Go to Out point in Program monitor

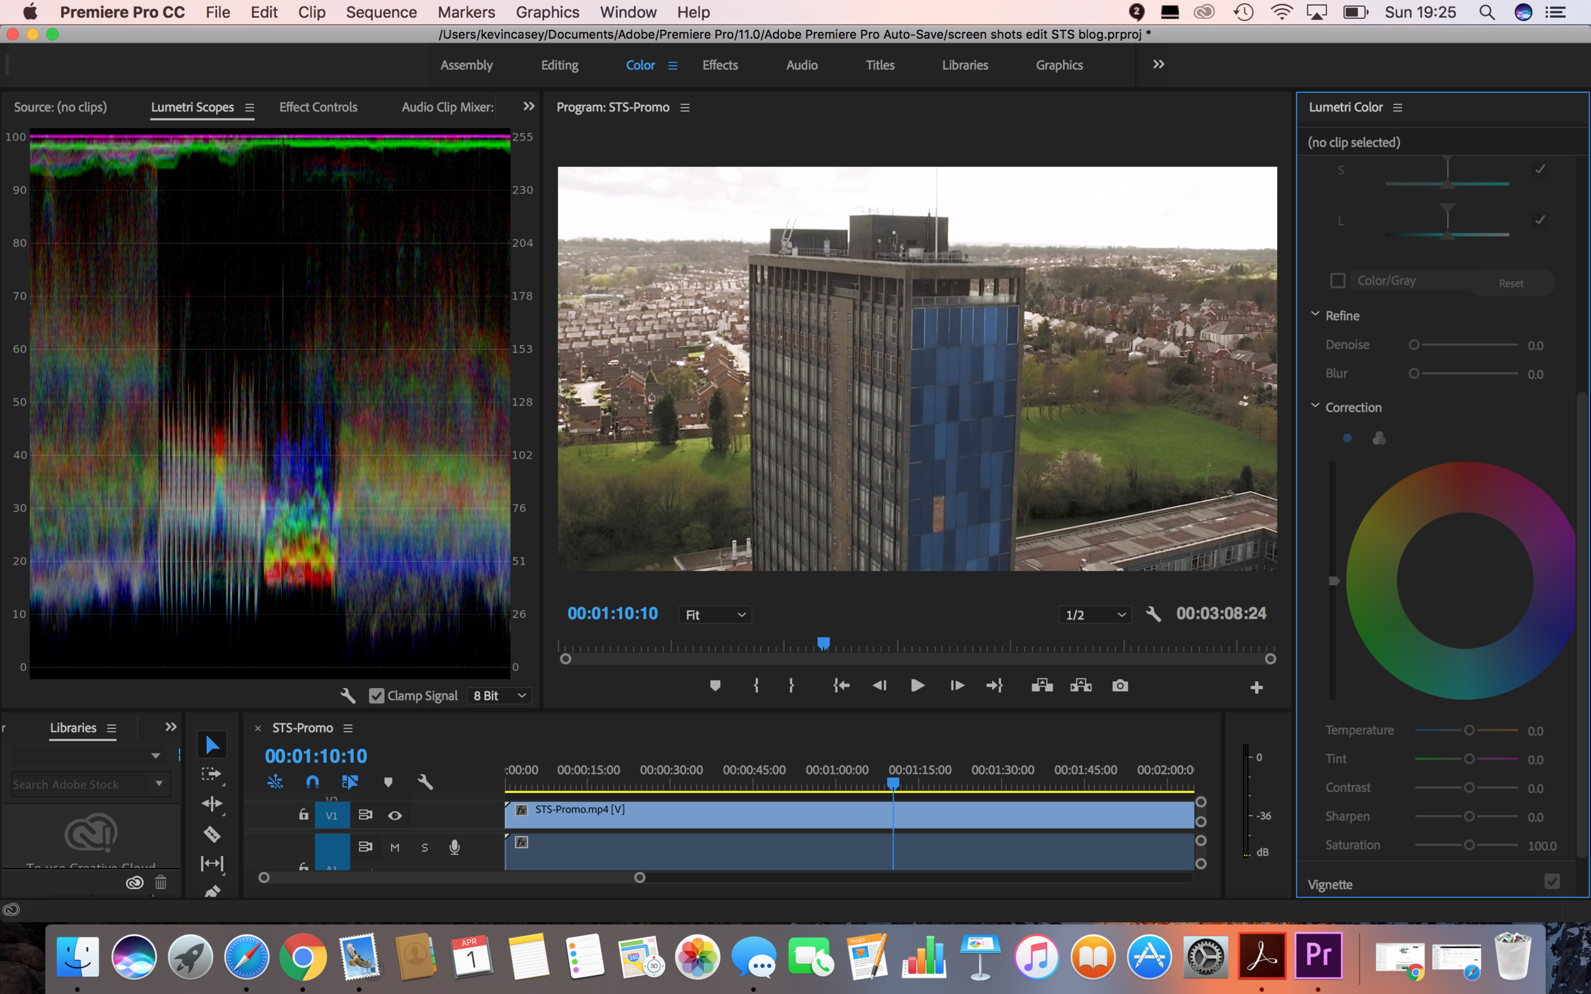point(995,686)
